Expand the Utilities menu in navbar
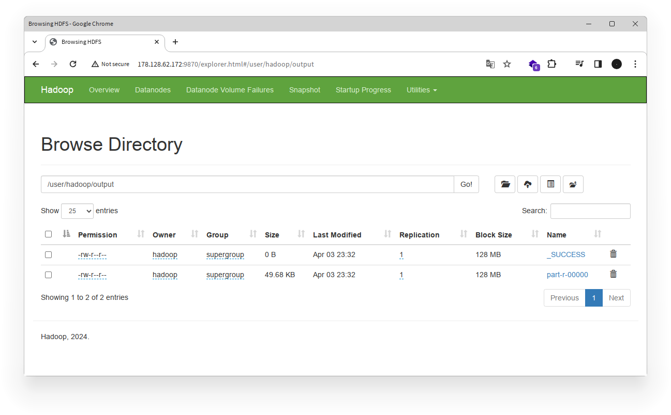The image size is (671, 415). (421, 90)
